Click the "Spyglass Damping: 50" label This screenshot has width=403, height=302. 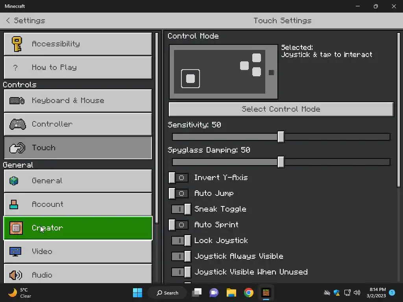tap(209, 150)
